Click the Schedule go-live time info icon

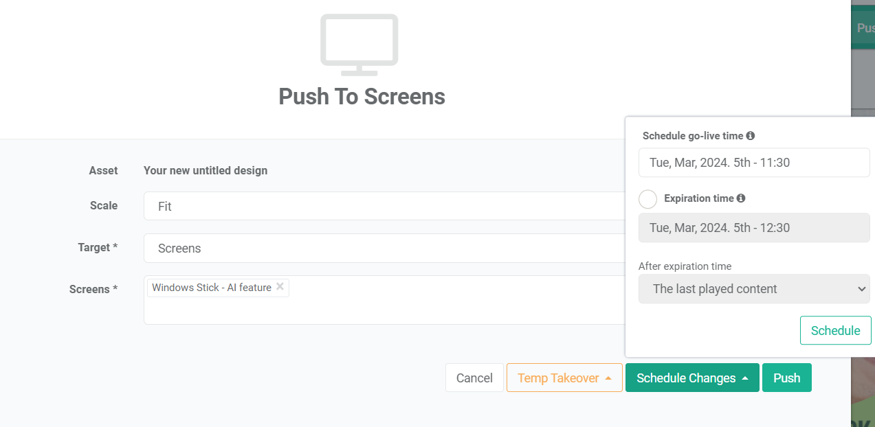click(751, 135)
